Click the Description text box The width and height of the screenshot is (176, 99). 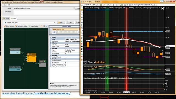(x=46, y=12)
